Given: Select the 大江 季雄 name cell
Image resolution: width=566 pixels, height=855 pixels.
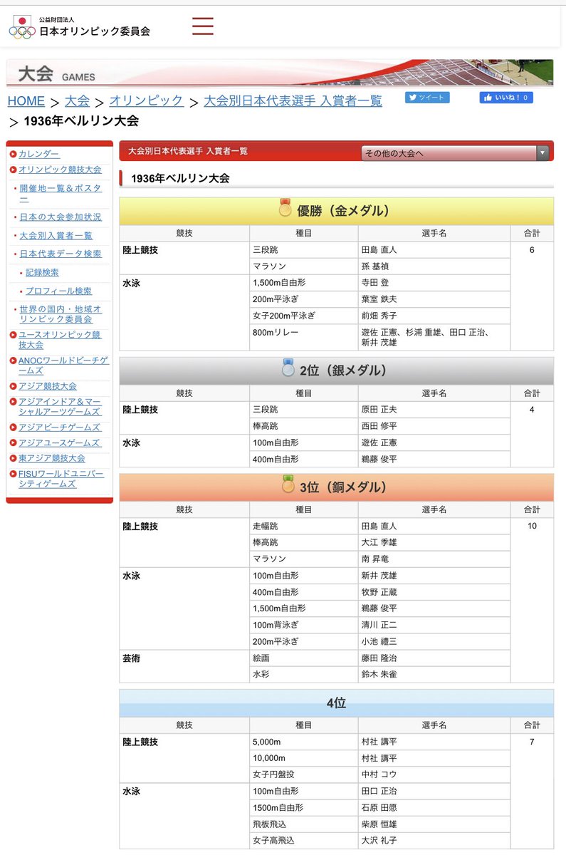Looking at the screenshot, I should [x=434, y=543].
